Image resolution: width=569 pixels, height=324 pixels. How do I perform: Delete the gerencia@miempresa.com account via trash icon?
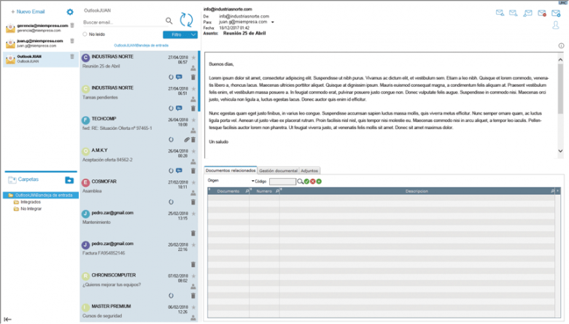coord(72,26)
